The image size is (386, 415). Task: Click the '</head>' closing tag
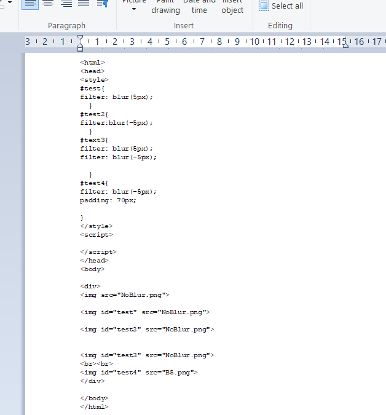(x=95, y=261)
